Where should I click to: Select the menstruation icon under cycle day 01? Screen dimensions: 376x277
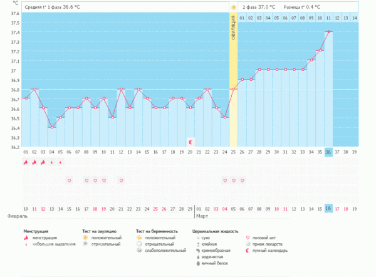tap(26, 162)
